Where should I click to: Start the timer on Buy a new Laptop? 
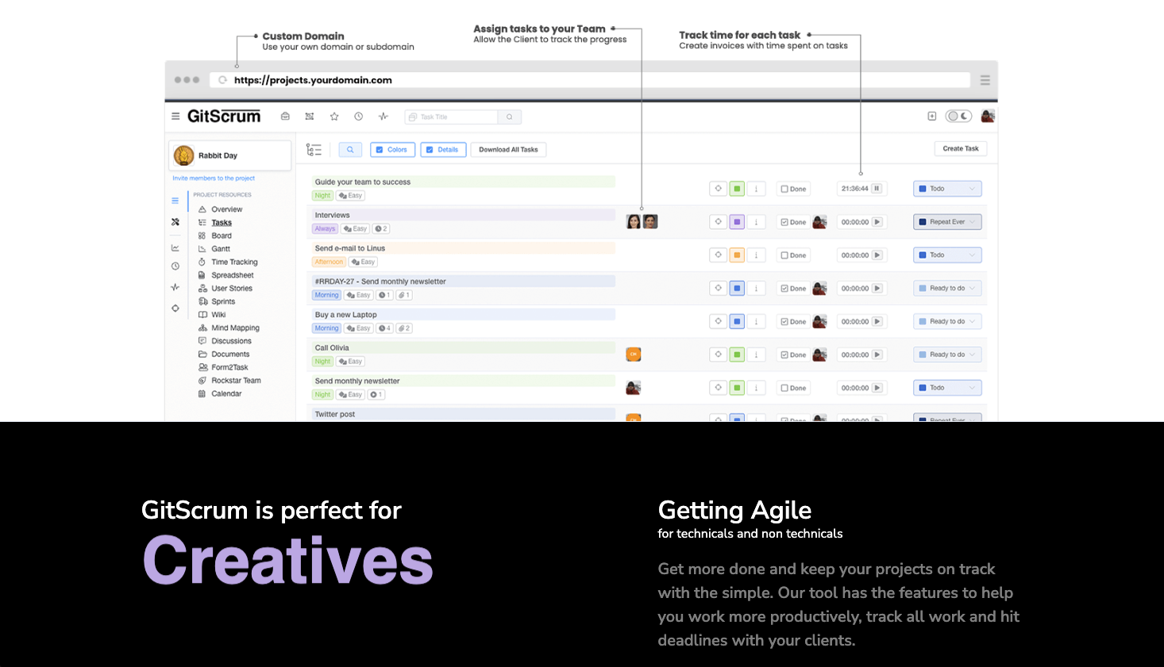(x=877, y=321)
